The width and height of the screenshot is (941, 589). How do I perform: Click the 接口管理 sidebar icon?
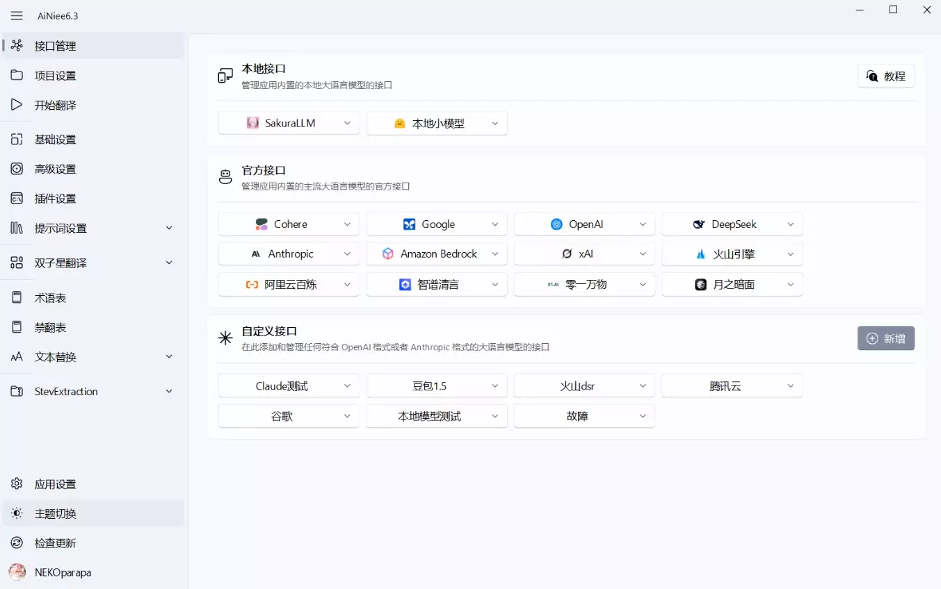click(17, 46)
